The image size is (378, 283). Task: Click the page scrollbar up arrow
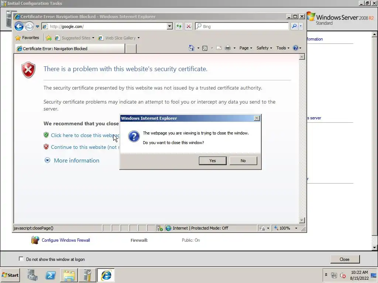point(302,57)
